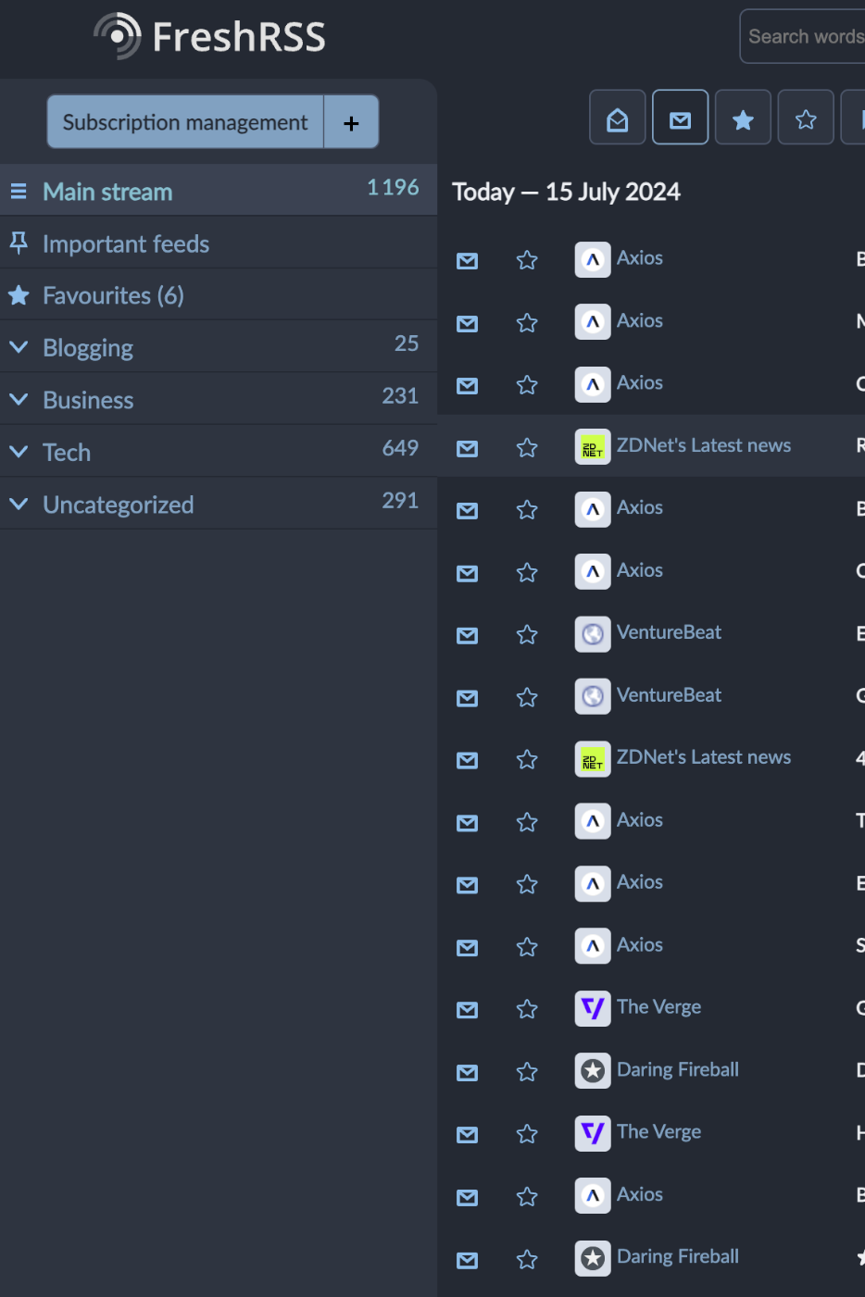Show favourites with filled star button
The height and width of the screenshot is (1297, 865).
[743, 118]
